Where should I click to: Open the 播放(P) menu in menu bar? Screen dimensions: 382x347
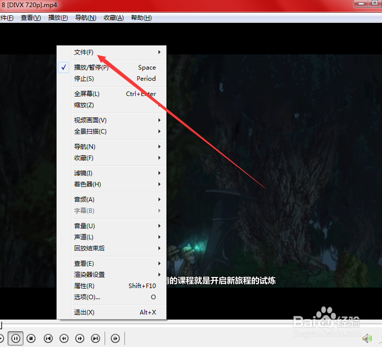click(58, 18)
